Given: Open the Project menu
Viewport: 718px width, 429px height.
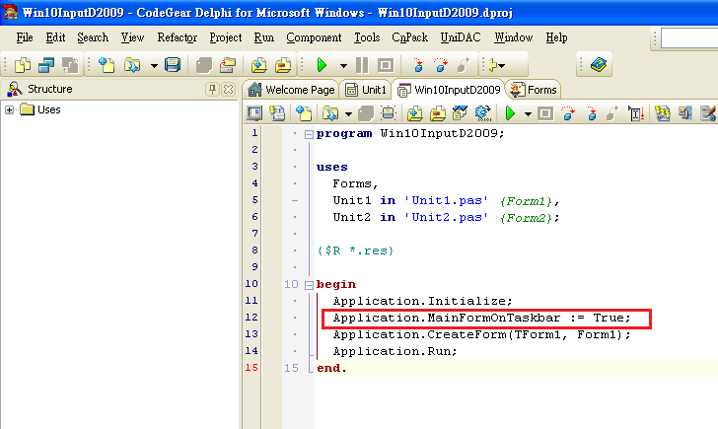Looking at the screenshot, I should pyautogui.click(x=226, y=37).
